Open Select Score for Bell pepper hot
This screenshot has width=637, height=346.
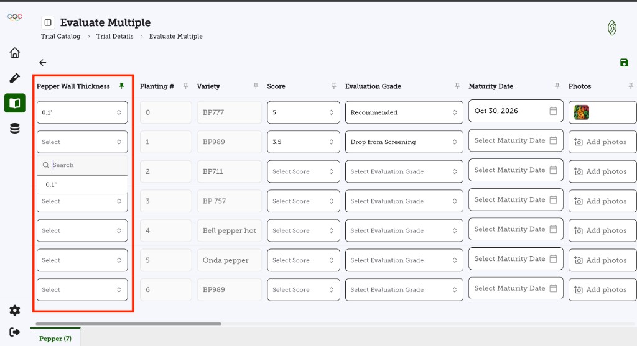(304, 230)
